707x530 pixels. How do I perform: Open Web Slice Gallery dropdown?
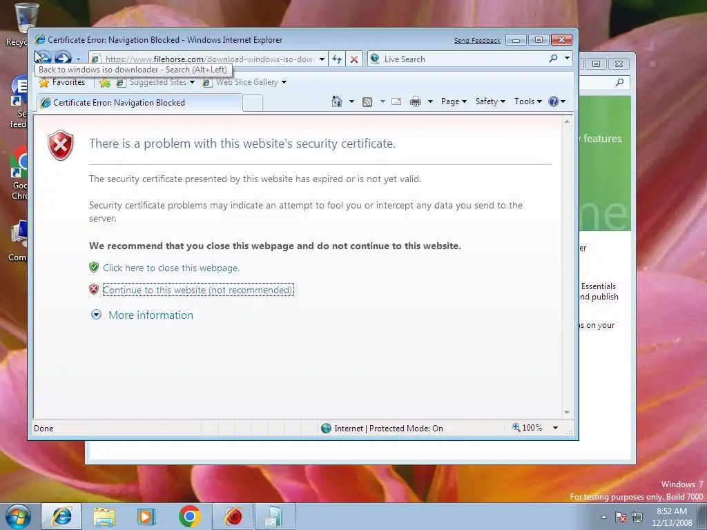pyautogui.click(x=245, y=82)
